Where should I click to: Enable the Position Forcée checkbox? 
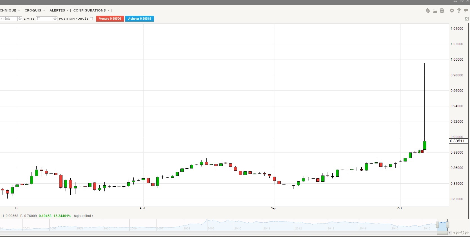91,19
